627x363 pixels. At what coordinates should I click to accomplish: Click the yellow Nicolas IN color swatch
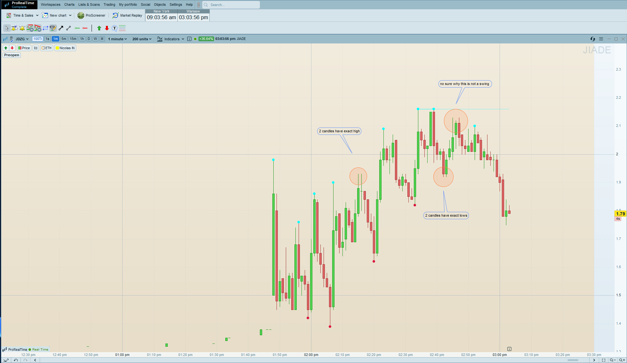[x=57, y=48]
